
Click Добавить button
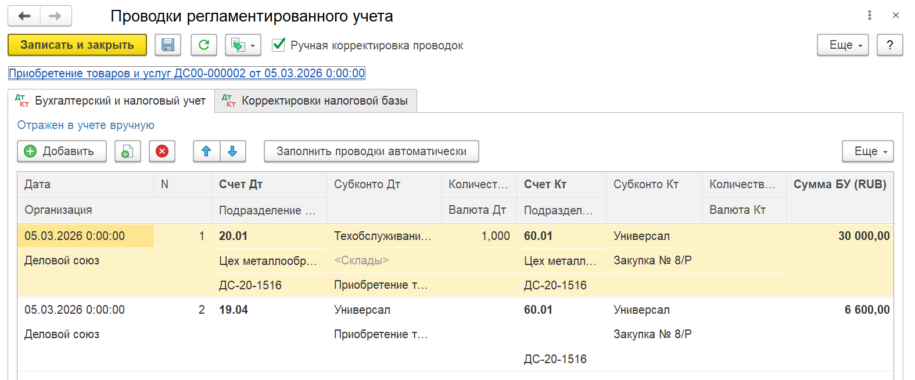(x=62, y=151)
